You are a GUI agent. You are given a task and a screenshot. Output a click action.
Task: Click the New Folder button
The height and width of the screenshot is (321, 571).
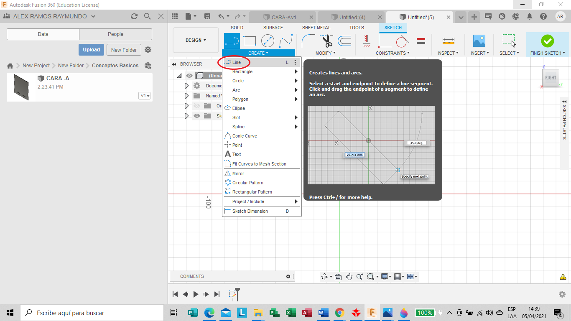pyautogui.click(x=124, y=50)
